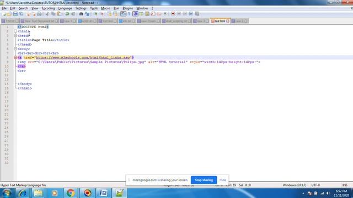Screen dimensions: 353x198
Task: Toggle the Show Indent Guide icon
Action: pos(135,14)
